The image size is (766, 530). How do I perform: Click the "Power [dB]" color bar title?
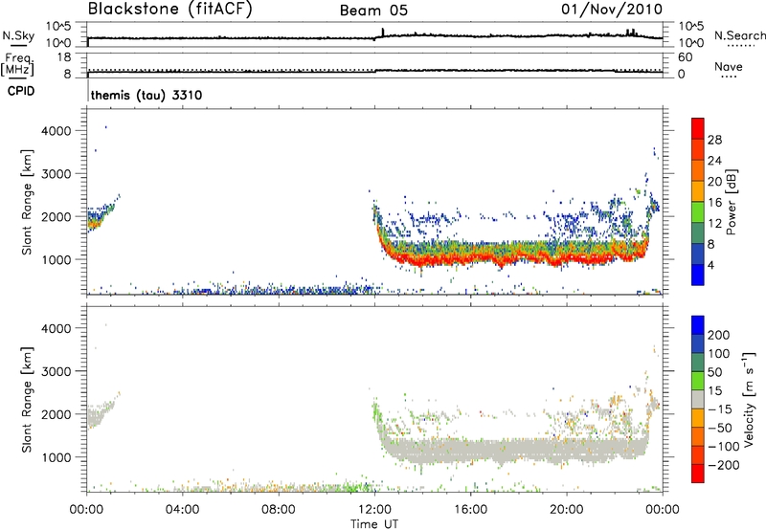pos(731,202)
